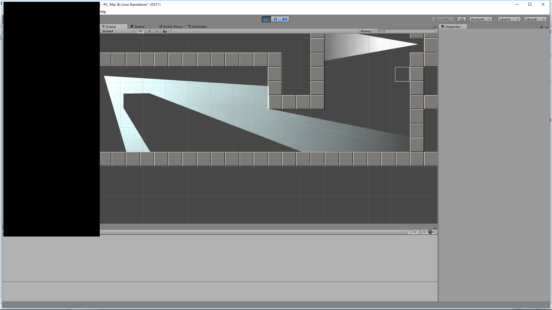Toggle console error messages filter

click(x=432, y=232)
